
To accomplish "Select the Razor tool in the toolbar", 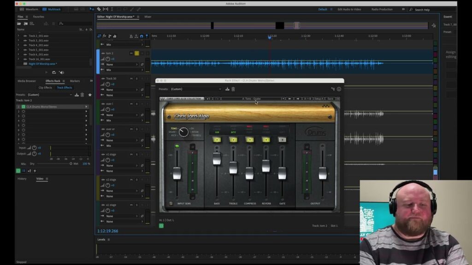I will (99, 9).
